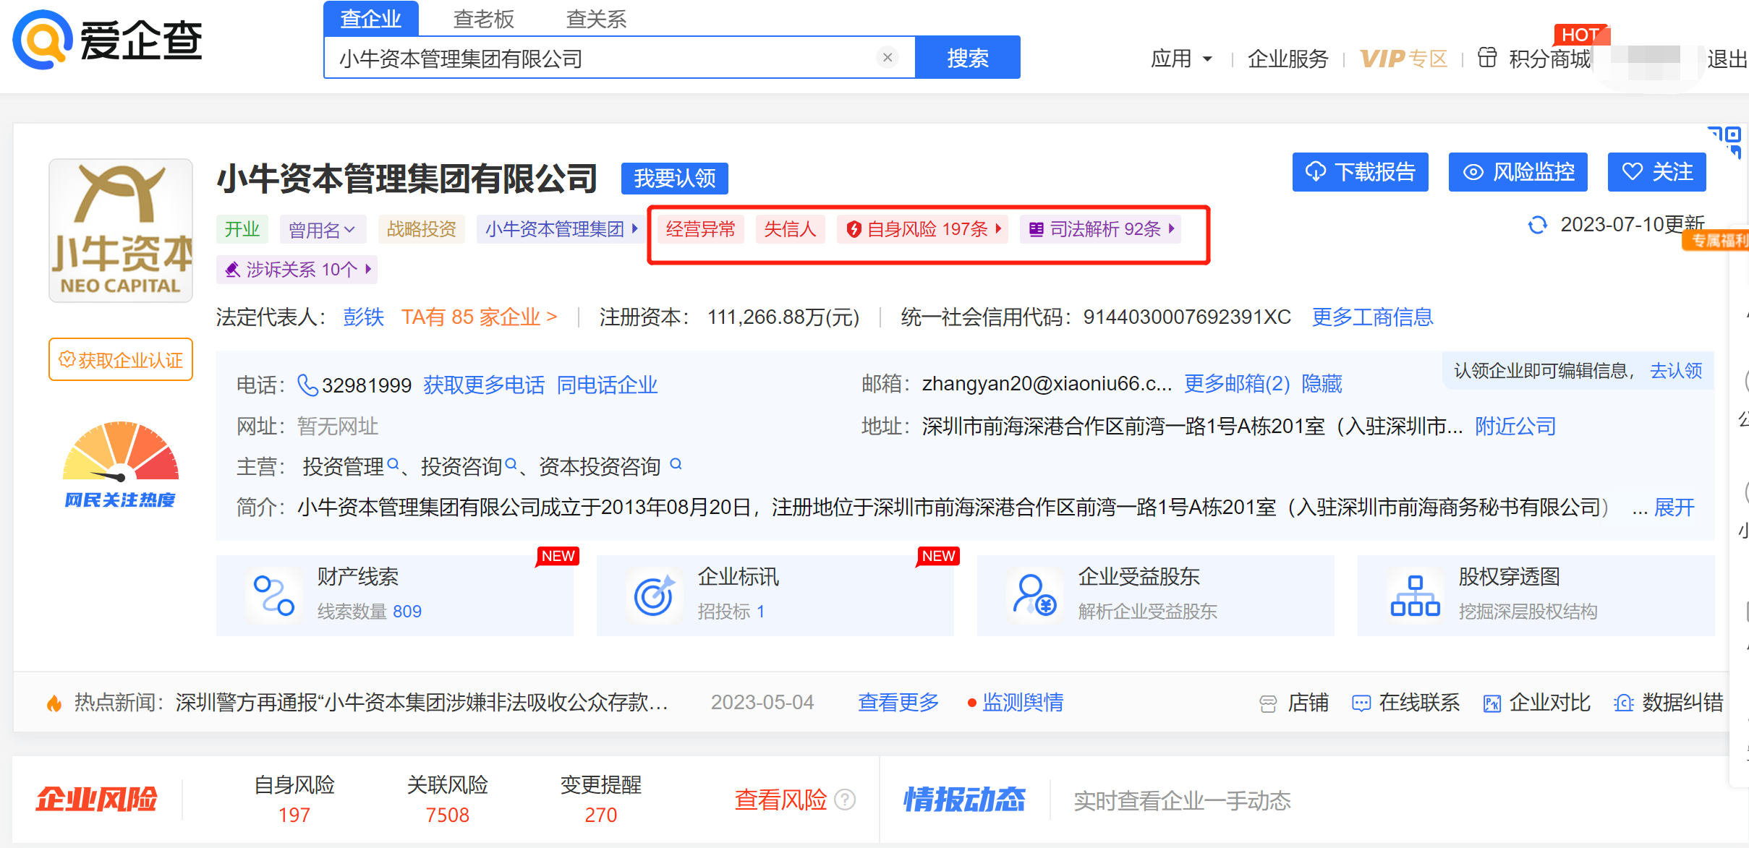Screen dimensions: 1749x848
Task: Click the blue 搜索 button
Action: point(967,57)
